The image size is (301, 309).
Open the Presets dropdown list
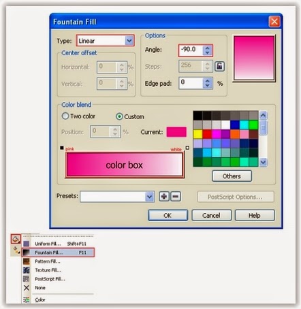coord(149,197)
